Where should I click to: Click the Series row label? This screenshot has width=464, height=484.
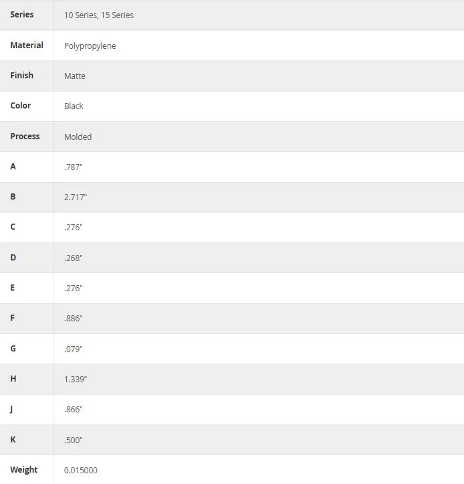22,15
